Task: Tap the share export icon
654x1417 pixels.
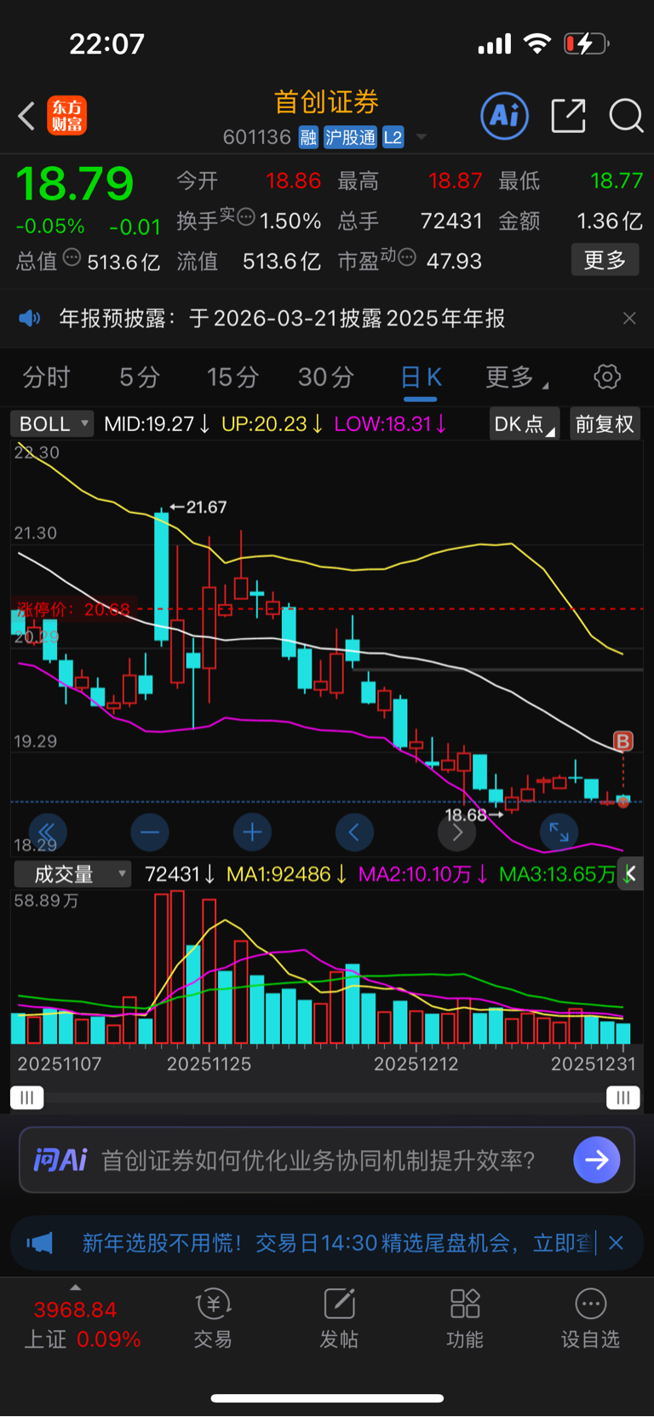Action: (568, 116)
